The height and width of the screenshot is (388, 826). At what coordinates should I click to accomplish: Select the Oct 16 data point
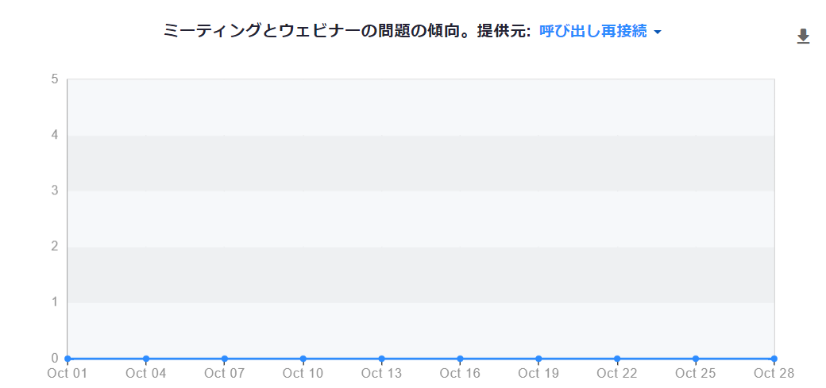pos(460,359)
